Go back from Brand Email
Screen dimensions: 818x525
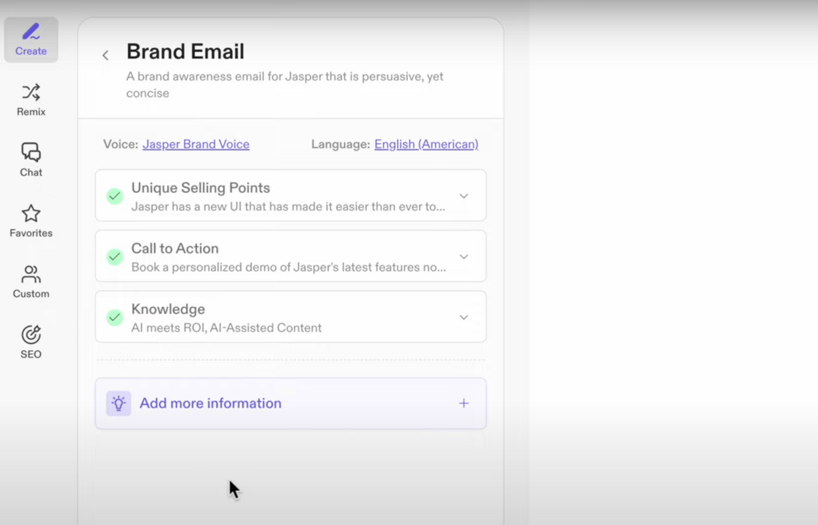pyautogui.click(x=106, y=56)
